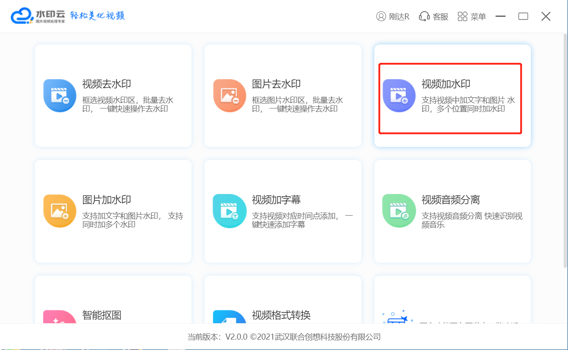The width and height of the screenshot is (568, 350).
Task: Click the 智能抠图 pink icon
Action: (60, 317)
